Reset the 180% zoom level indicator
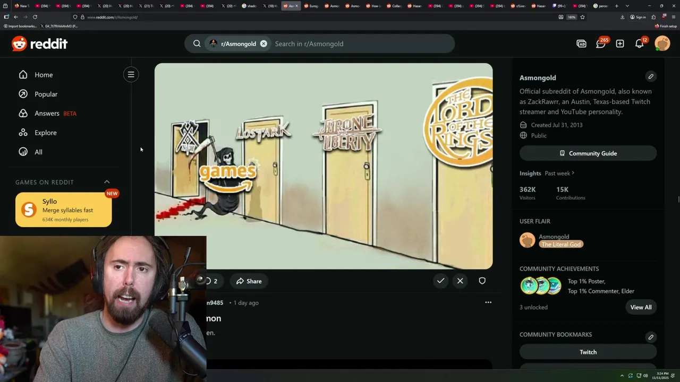680x382 pixels. pyautogui.click(x=572, y=17)
